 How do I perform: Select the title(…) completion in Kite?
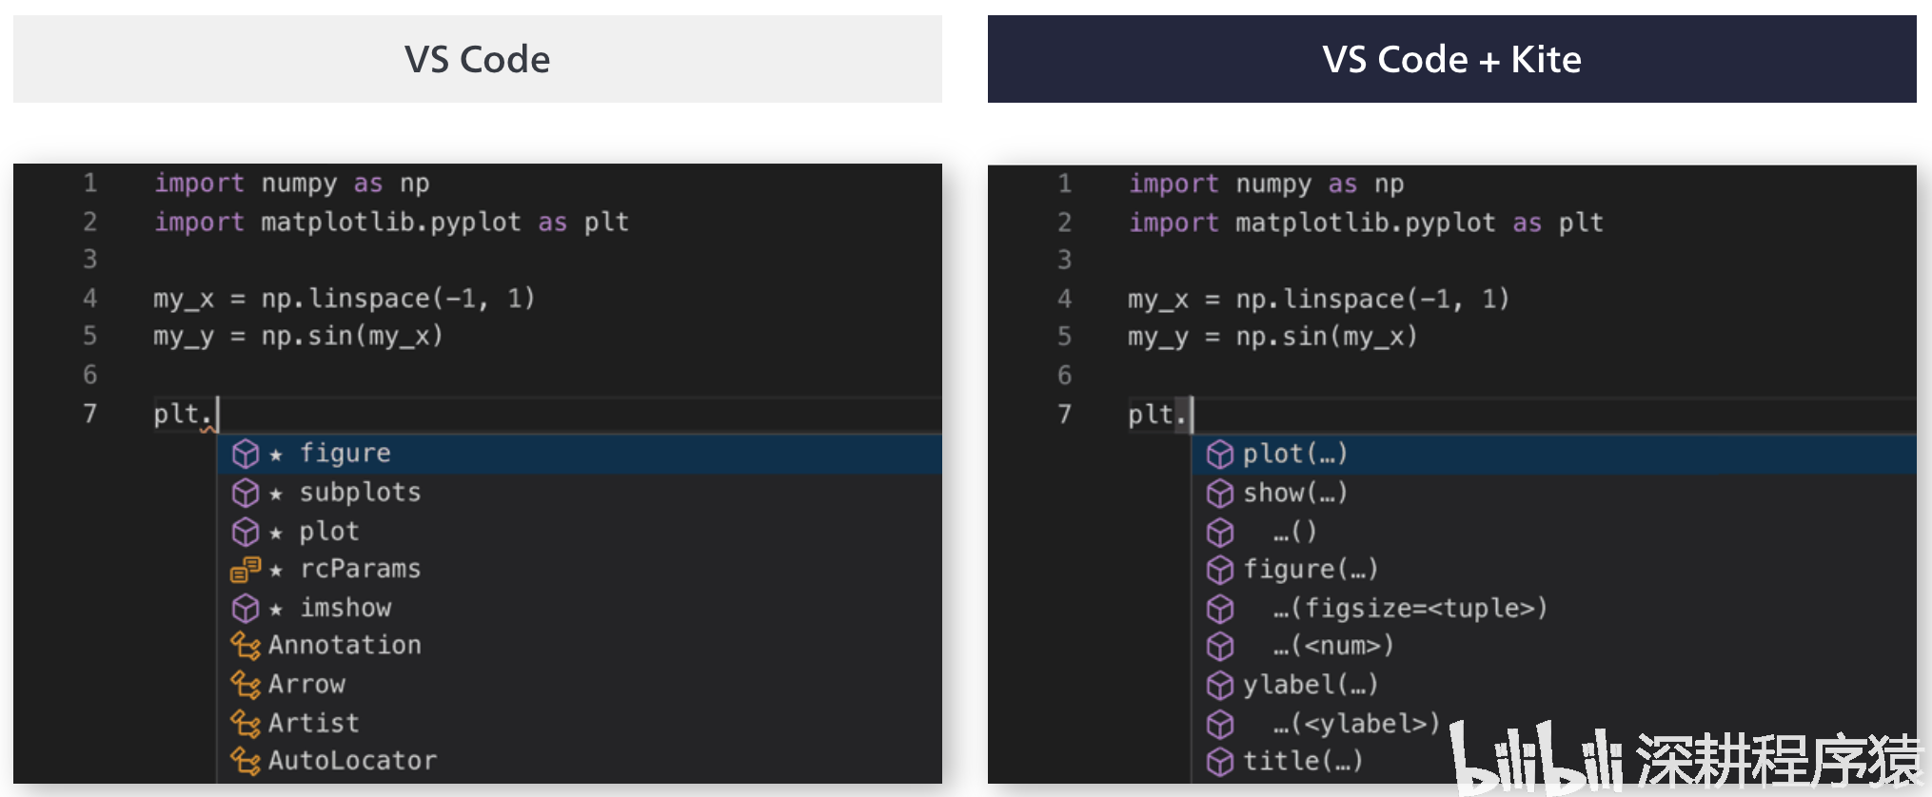(1303, 761)
